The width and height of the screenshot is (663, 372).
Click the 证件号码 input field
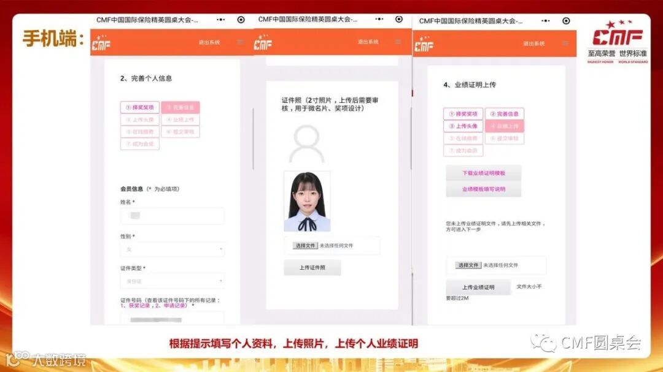[x=173, y=319]
